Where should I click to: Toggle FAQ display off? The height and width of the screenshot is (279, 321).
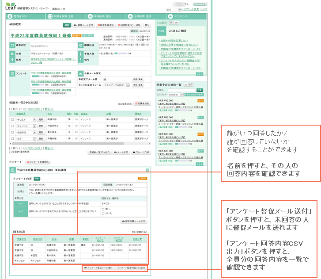point(176,23)
